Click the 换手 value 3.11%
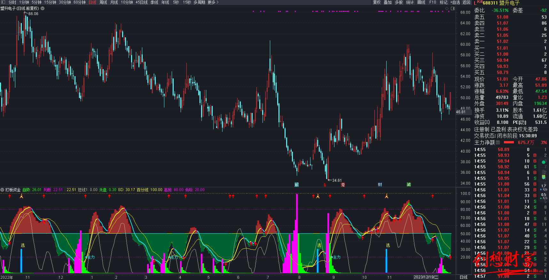Viewport: 549px width, 280px height. 502,110
